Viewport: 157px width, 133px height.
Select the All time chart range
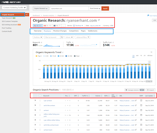[x=150, y=55]
